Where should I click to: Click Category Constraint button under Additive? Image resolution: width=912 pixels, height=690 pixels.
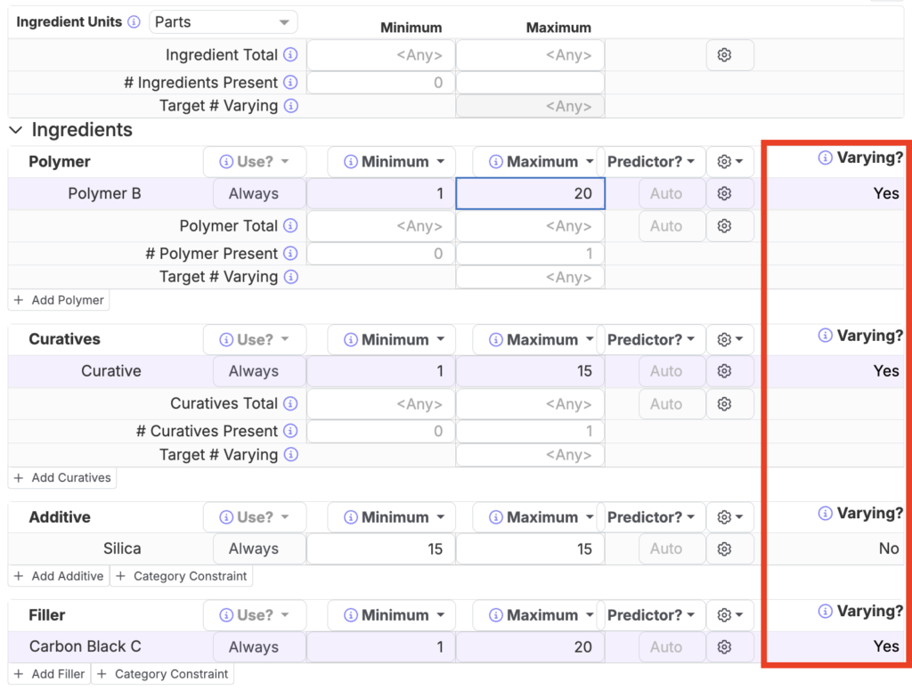(182, 577)
